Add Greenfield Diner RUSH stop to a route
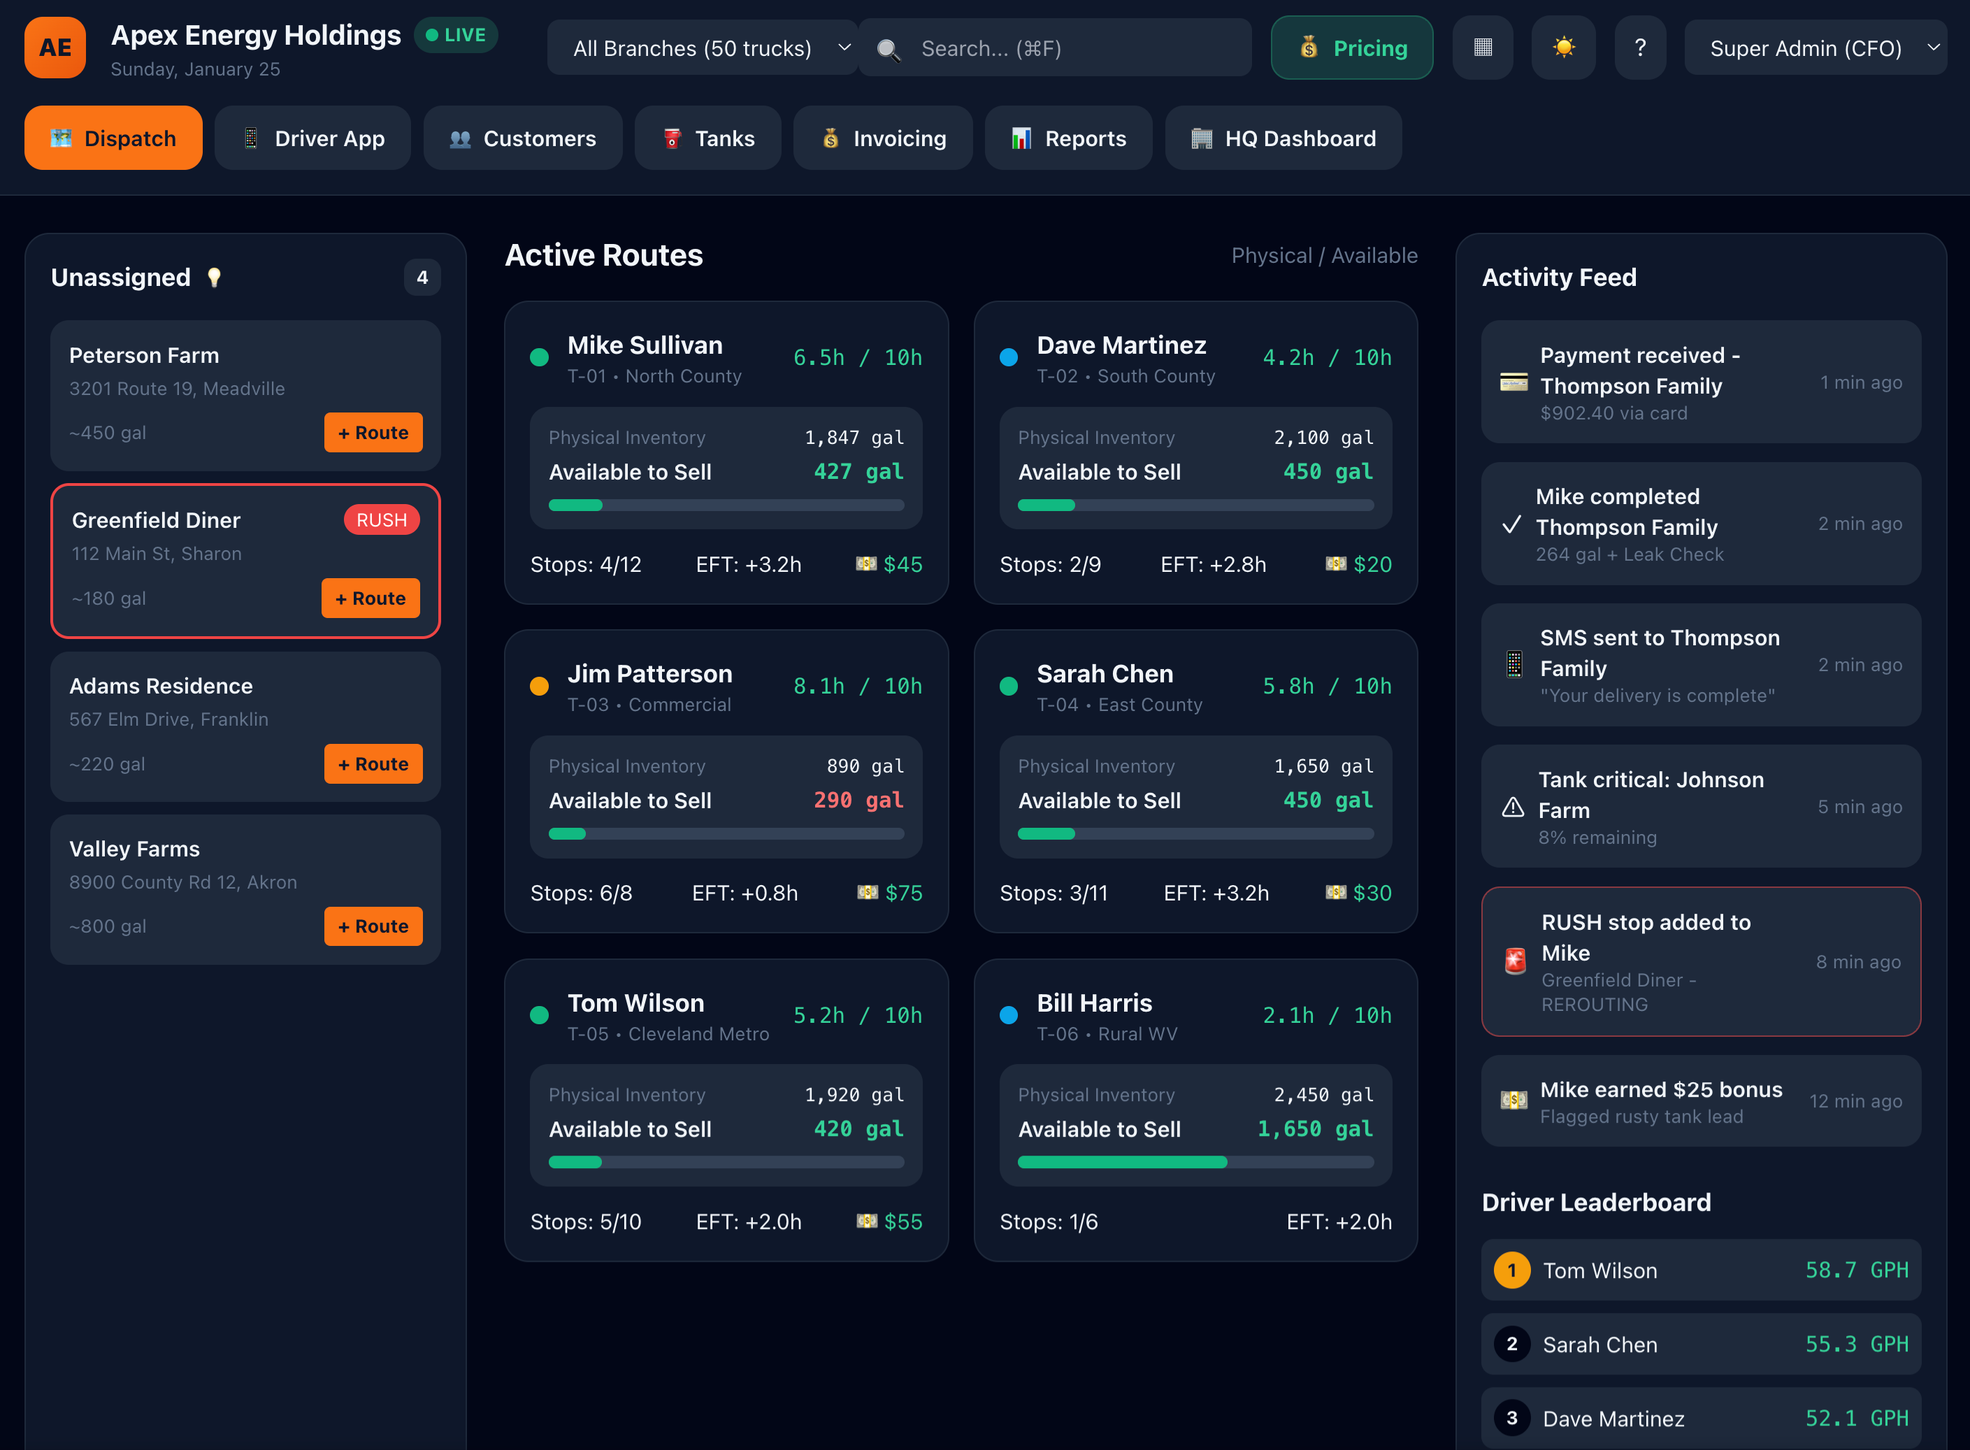Image resolution: width=1970 pixels, height=1450 pixels. tap(371, 598)
